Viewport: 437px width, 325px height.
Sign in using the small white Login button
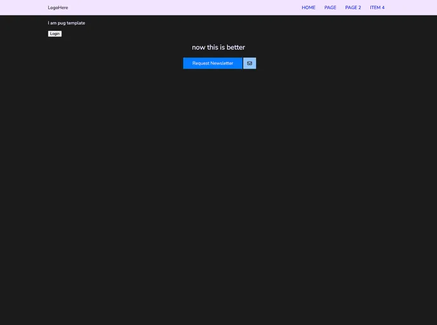pyautogui.click(x=55, y=34)
